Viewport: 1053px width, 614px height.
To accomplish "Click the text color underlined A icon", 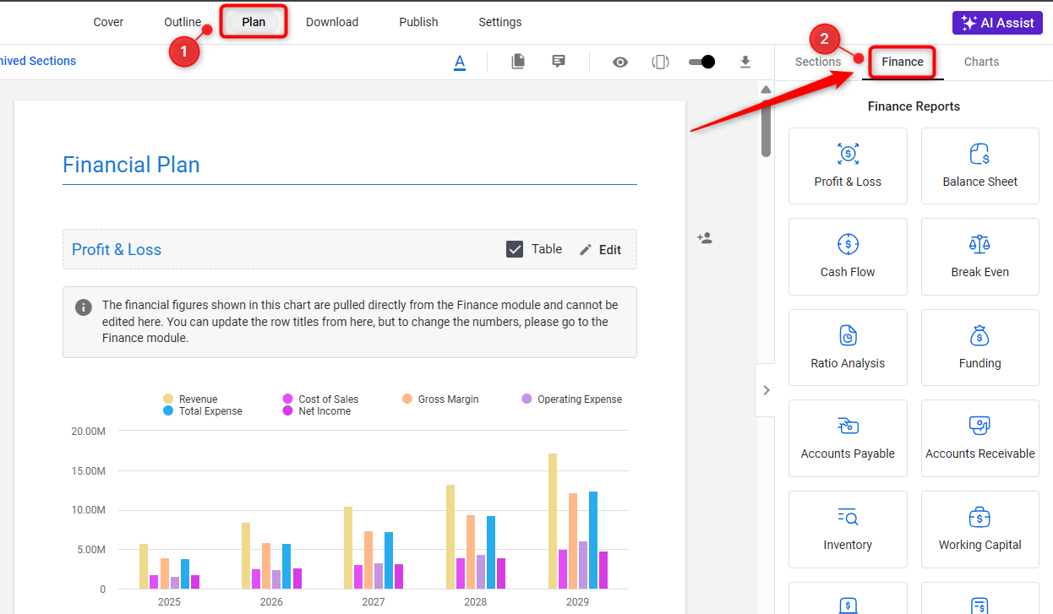I will coord(460,62).
